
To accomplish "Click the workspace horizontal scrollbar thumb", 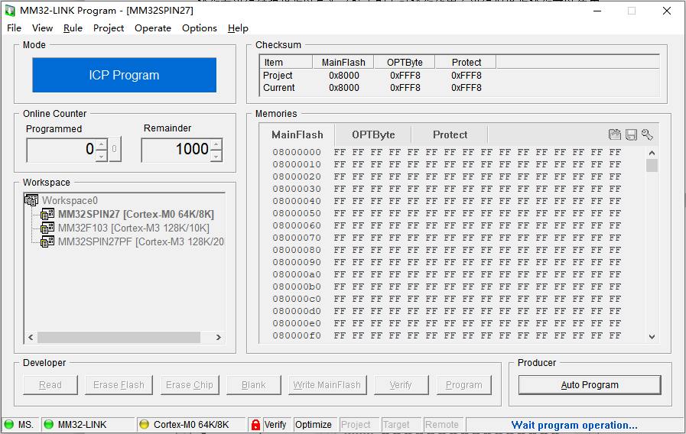I will 119,337.
